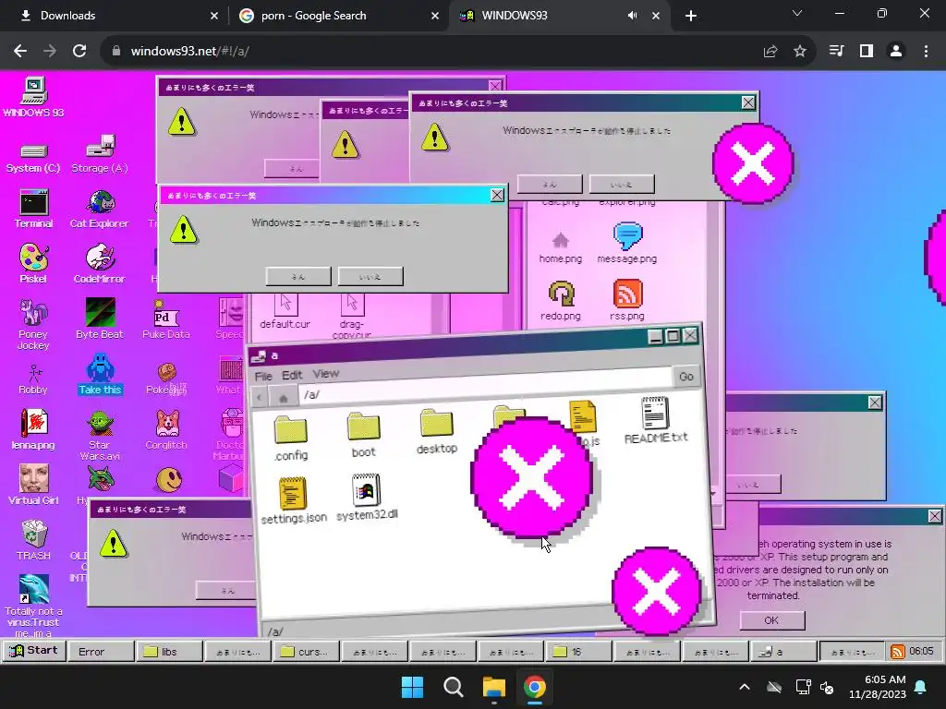Play Star Wars.avi Yoda icon

pos(100,436)
